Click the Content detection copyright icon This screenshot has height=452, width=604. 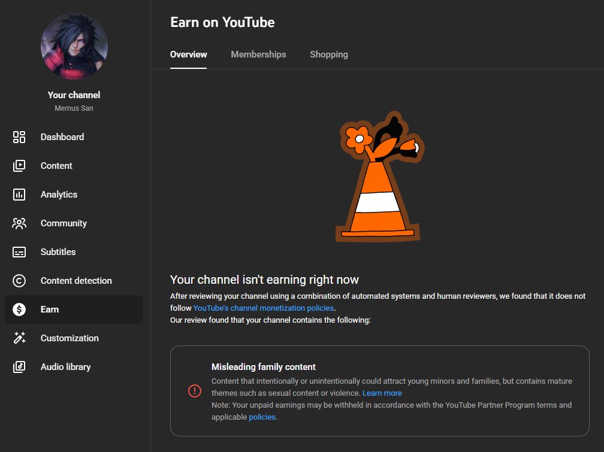(19, 281)
